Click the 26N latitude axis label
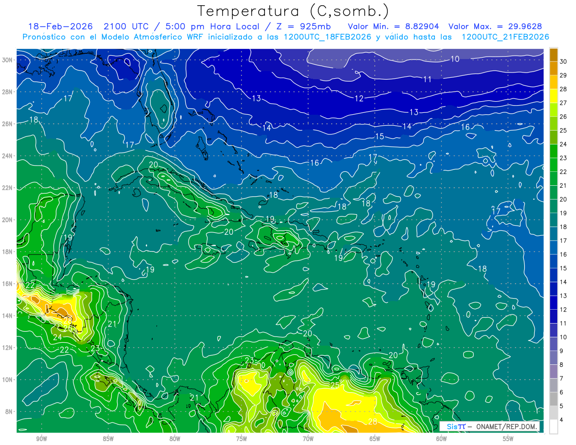This screenshot has width=576, height=445. [x=8, y=124]
